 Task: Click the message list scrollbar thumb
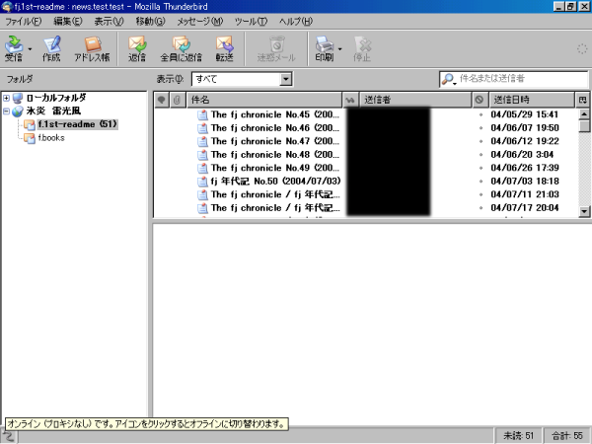(584, 125)
